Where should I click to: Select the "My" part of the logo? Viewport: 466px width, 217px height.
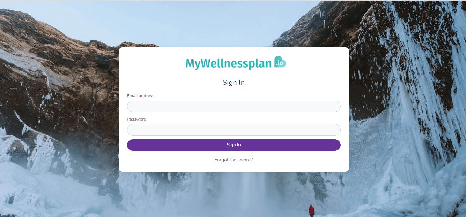193,64
